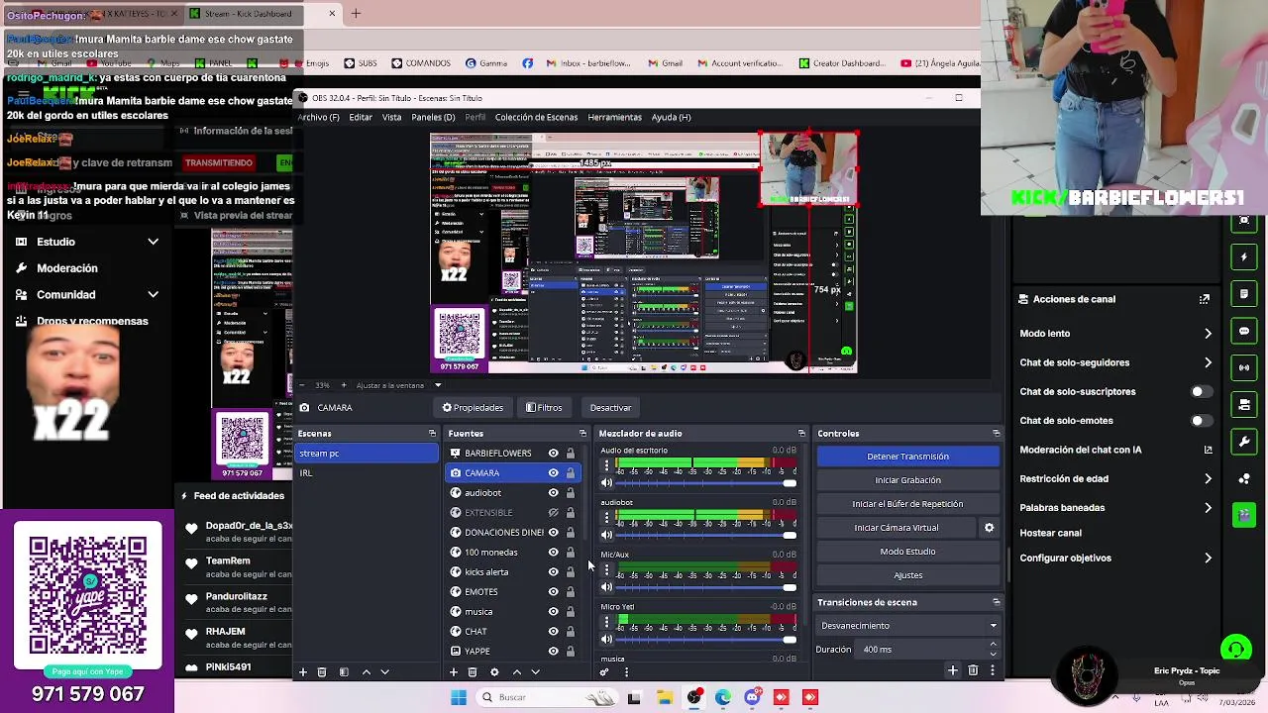Image resolution: width=1268 pixels, height=713 pixels.
Task: Move scene up arrow in Escenas toolbar
Action: pos(366,672)
